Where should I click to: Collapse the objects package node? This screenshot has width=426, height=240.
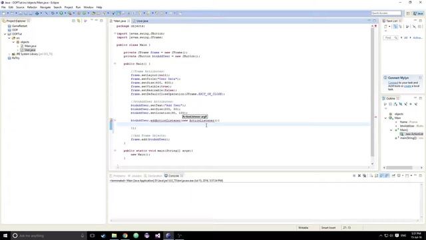(13, 42)
